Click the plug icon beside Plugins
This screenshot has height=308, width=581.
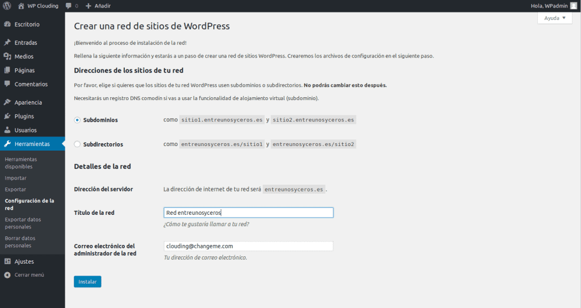[7, 116]
